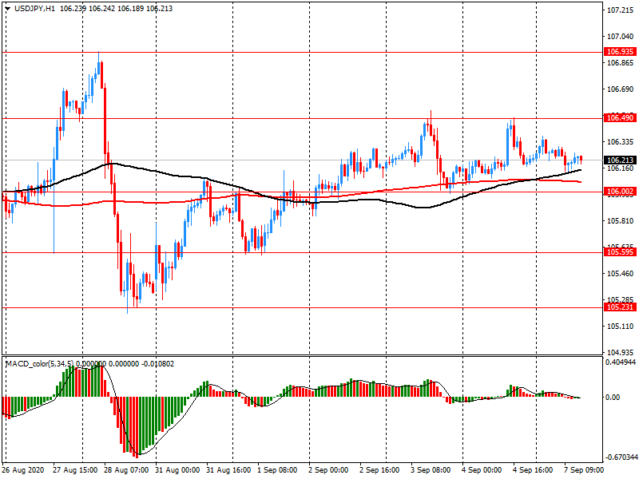Image resolution: width=639 pixels, height=479 pixels.
Task: Select the 105.595 red price level label
Action: point(619,252)
